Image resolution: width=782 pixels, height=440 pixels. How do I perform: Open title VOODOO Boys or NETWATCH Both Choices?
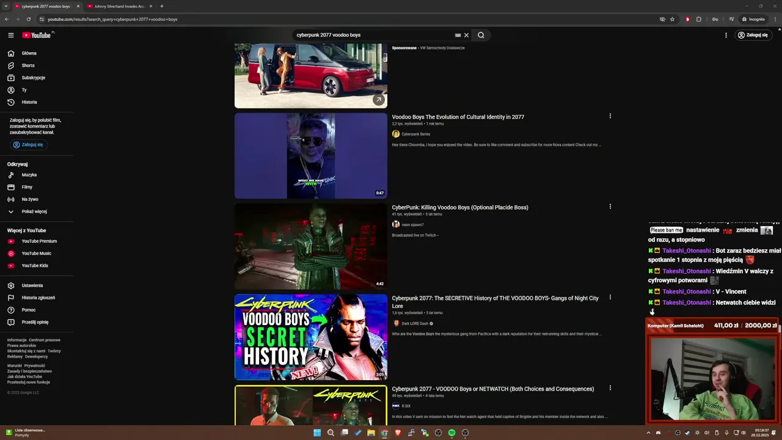point(493,389)
